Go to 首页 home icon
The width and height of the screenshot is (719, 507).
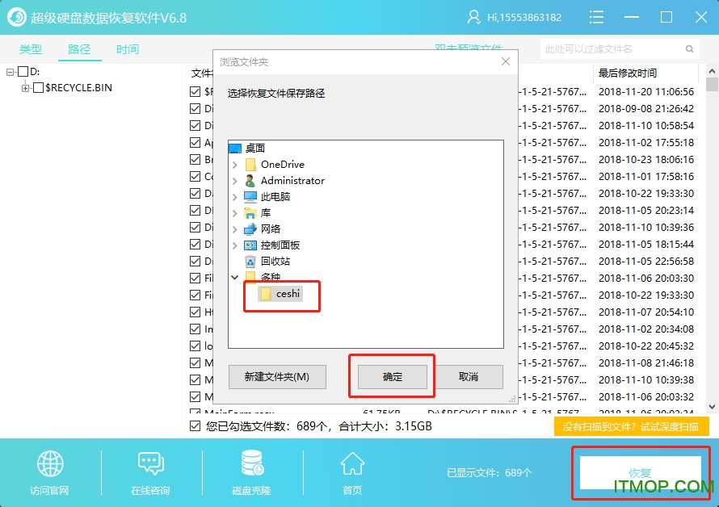click(x=351, y=464)
